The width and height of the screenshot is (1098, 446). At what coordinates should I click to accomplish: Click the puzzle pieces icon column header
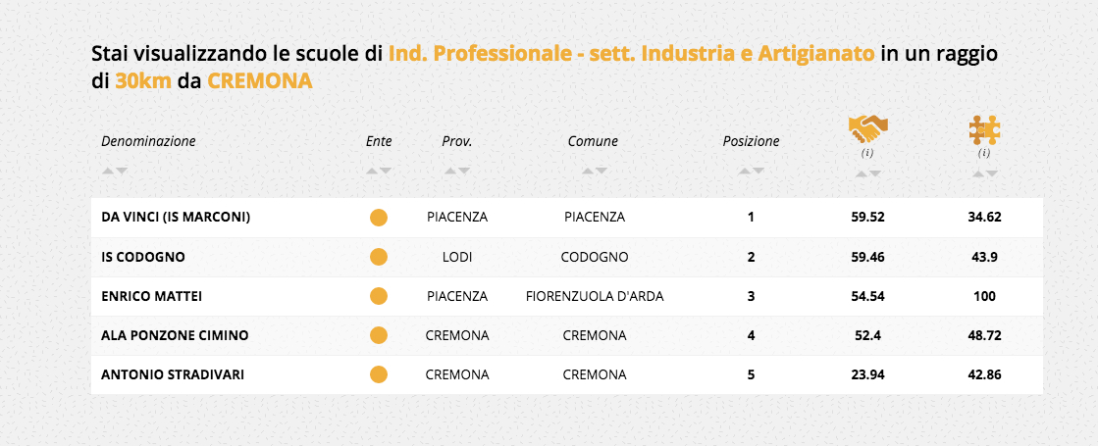point(984,128)
